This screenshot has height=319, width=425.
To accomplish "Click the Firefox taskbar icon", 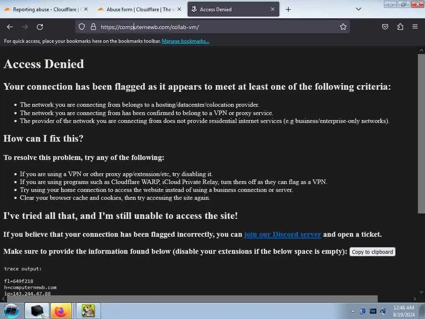I will (x=61, y=311).
